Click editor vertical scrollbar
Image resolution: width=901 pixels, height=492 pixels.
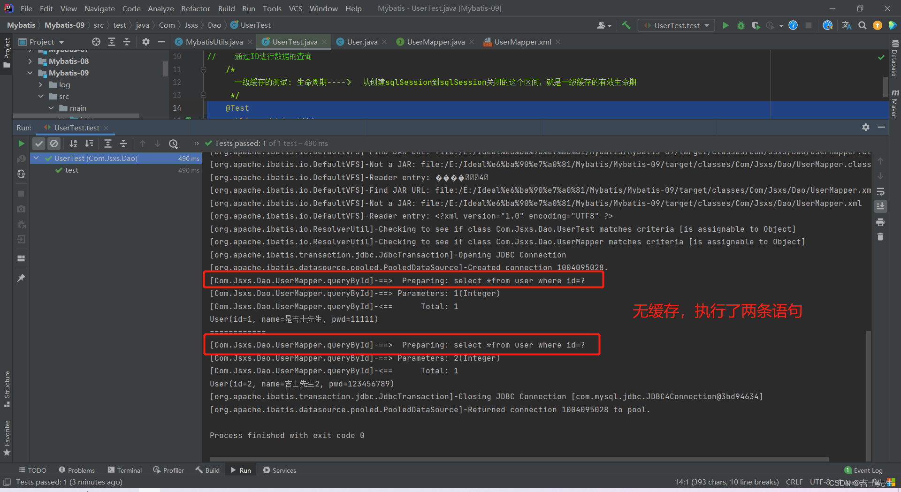tap(886, 87)
